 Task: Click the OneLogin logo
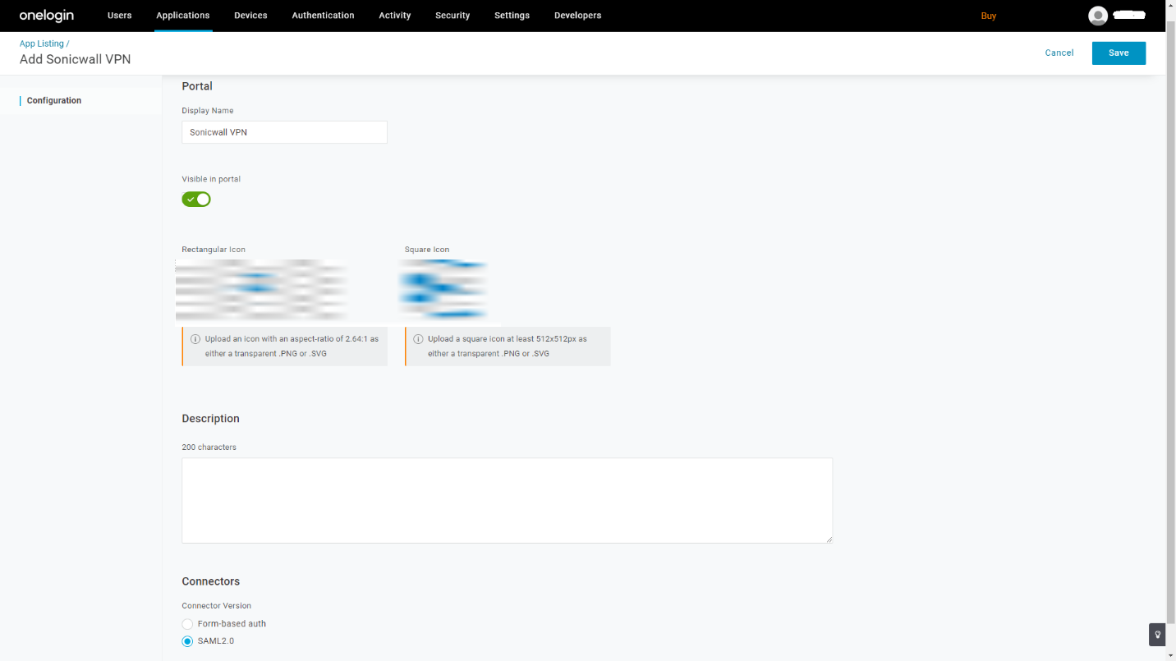47,16
